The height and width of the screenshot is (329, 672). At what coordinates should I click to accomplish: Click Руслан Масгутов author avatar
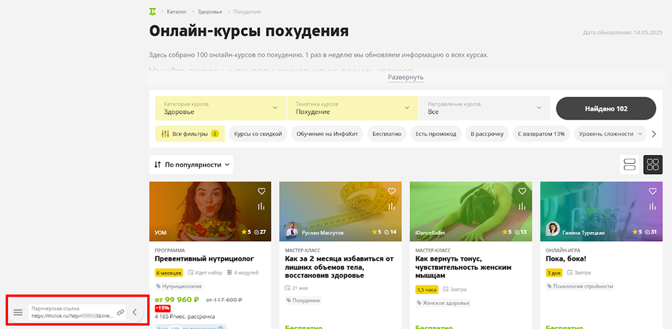click(292, 229)
